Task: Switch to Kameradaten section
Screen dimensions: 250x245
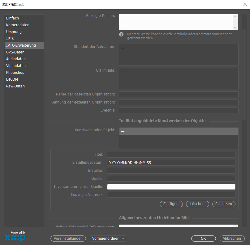Action: click(x=18, y=25)
